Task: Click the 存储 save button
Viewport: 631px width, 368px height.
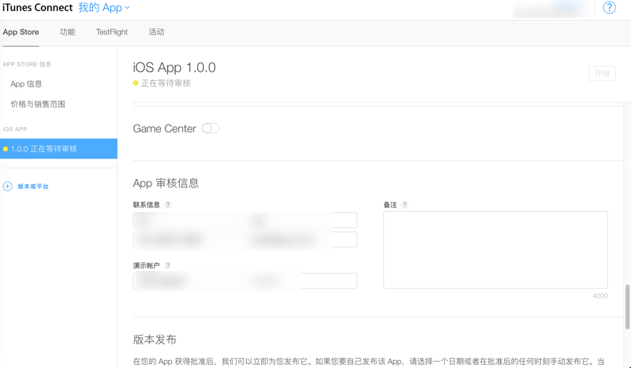Action: pyautogui.click(x=602, y=73)
